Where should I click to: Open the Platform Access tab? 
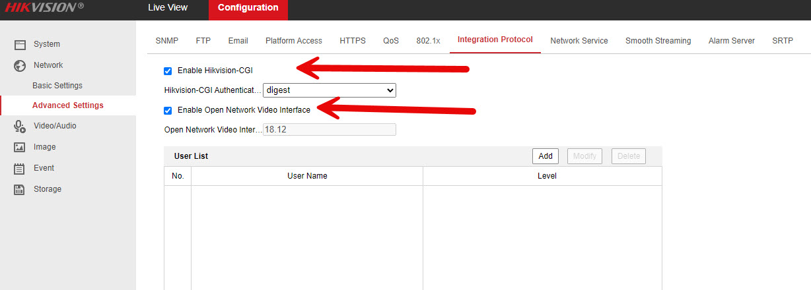(x=294, y=41)
